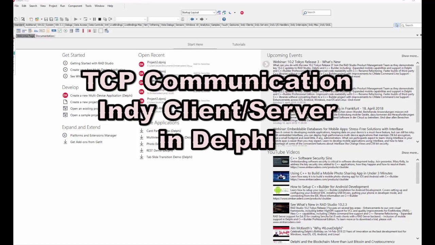Click the green Run play button
435x245 pixels.
(x=76, y=19)
